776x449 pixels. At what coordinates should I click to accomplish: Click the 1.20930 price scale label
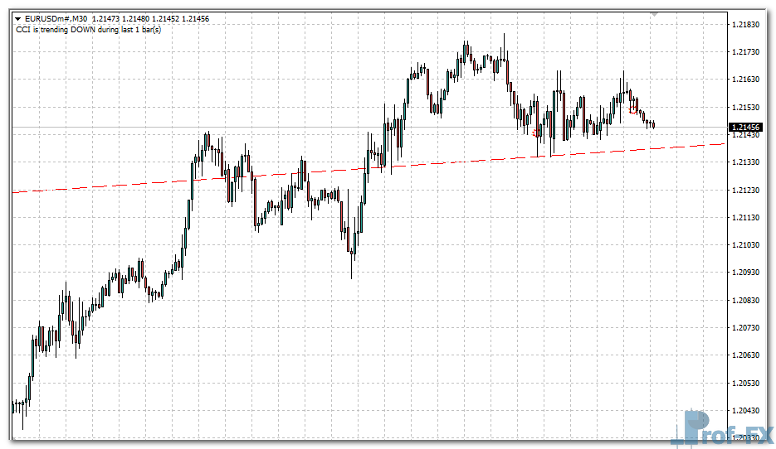tap(747, 273)
